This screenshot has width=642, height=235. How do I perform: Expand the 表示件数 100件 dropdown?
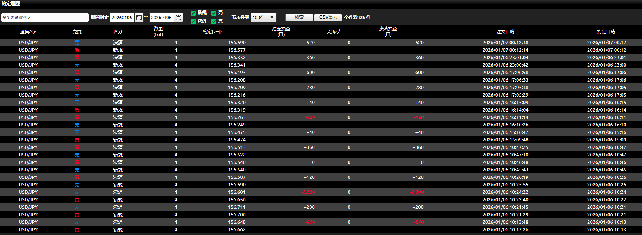[263, 18]
